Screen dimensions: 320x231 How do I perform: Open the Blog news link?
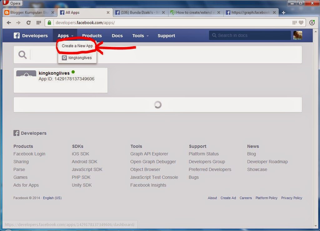(252, 154)
